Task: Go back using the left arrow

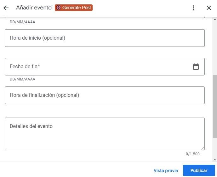Action: click(x=6, y=8)
